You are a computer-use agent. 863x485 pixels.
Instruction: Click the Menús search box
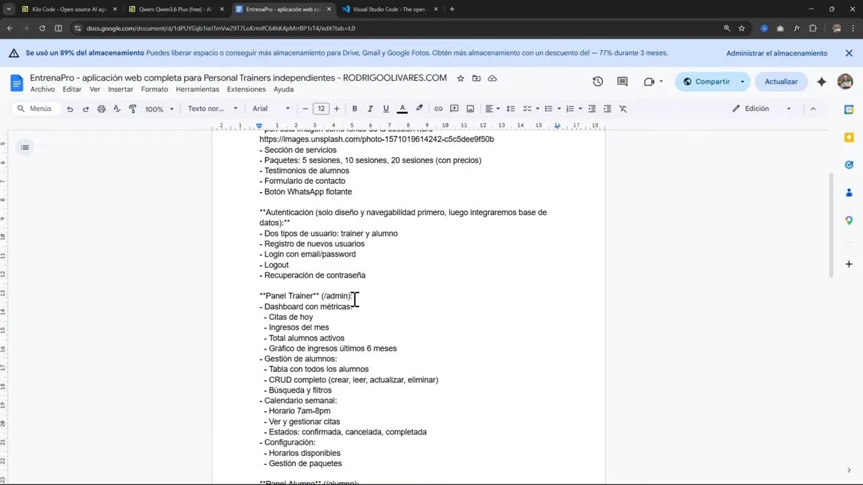click(36, 108)
